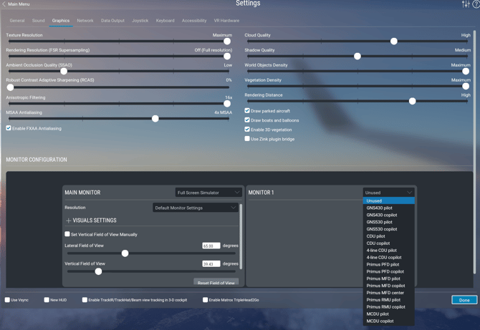This screenshot has height=330, width=480.
Task: Choose Primus RMU copilot
Action: [x=389, y=307]
